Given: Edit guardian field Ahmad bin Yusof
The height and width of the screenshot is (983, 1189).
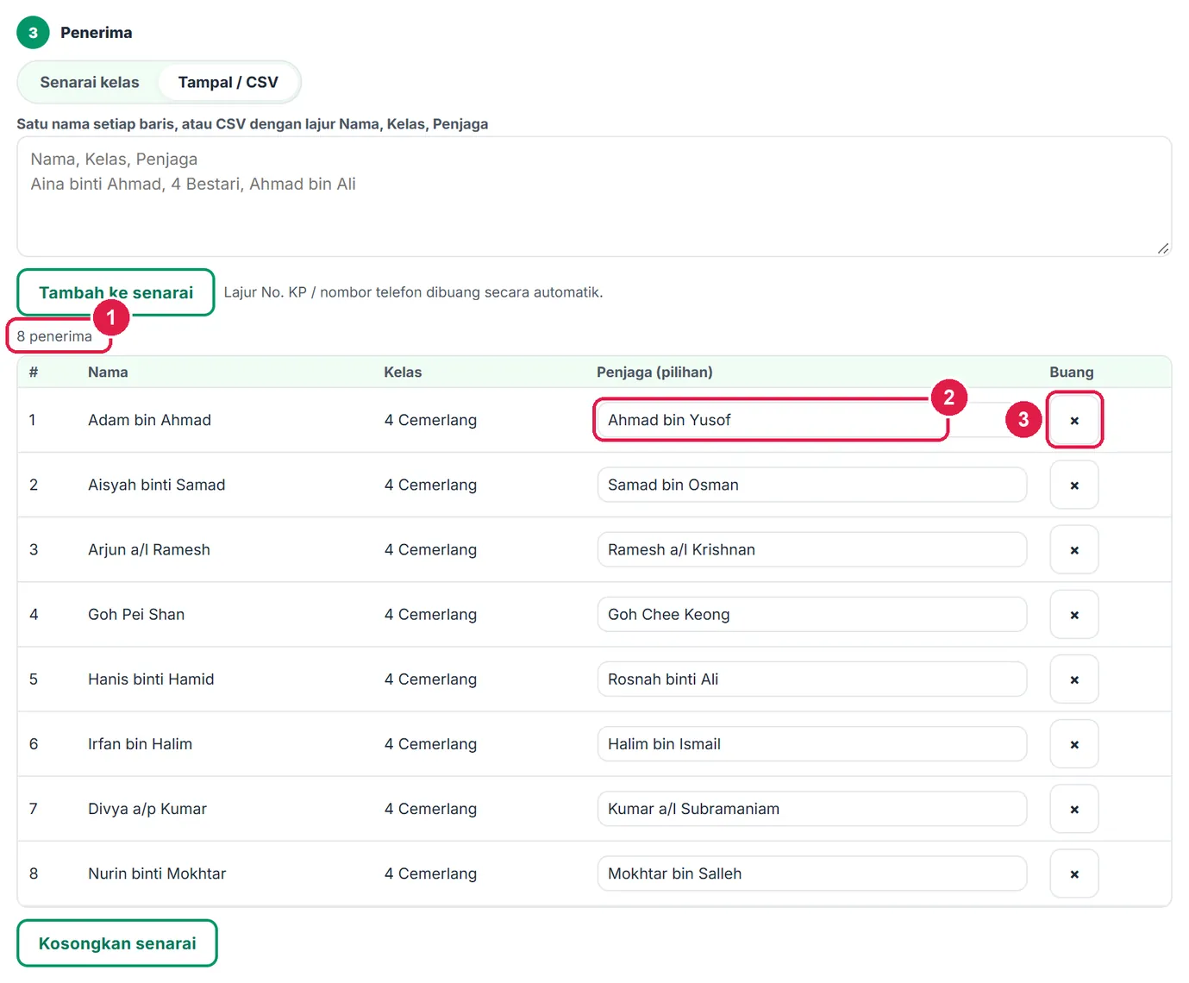Looking at the screenshot, I should [811, 420].
